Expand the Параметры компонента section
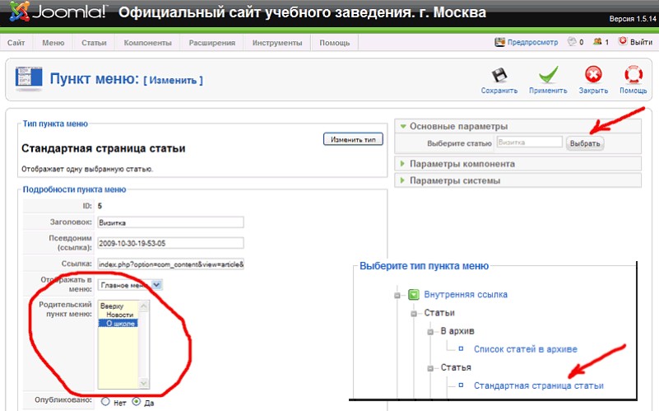Image resolution: width=659 pixels, height=411 pixels. 462,164
